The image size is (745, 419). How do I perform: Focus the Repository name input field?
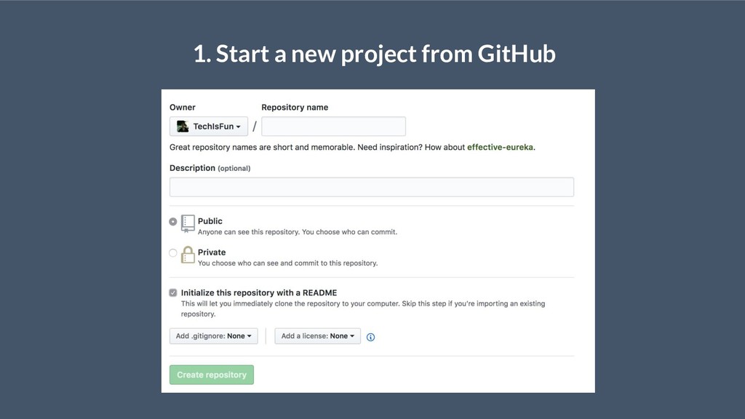tap(333, 127)
